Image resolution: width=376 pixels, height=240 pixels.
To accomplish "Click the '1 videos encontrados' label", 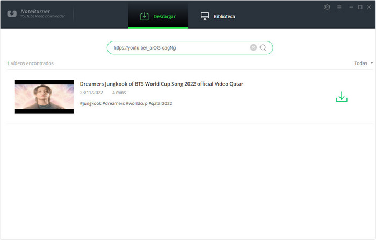I will (x=31, y=63).
